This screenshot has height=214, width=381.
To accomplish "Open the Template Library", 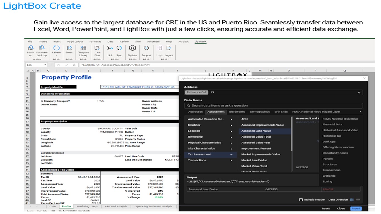I will point(83,50).
